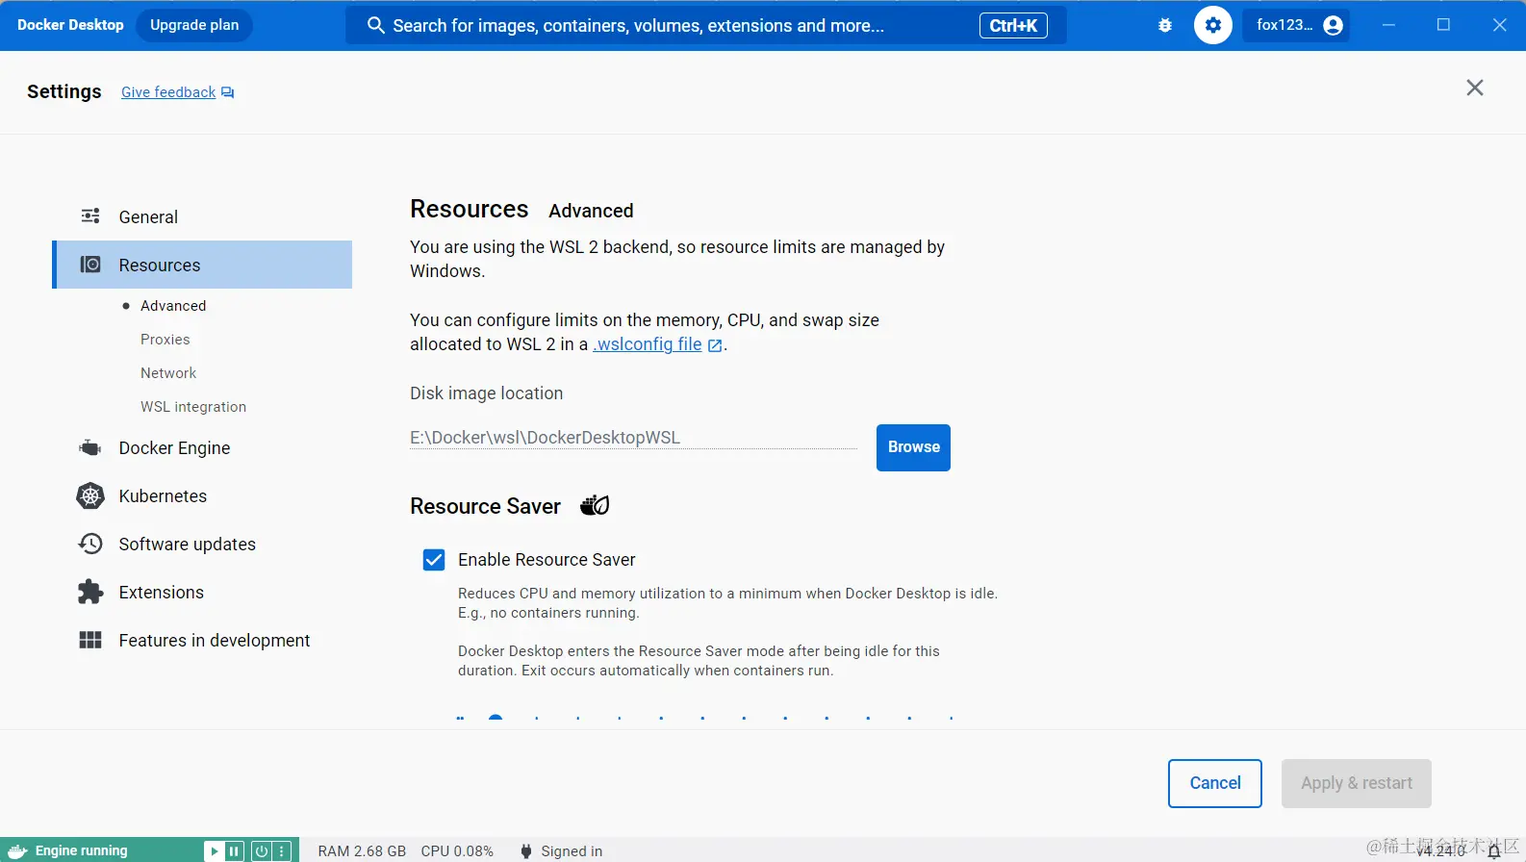Open the .wslconfig file link

click(x=648, y=344)
